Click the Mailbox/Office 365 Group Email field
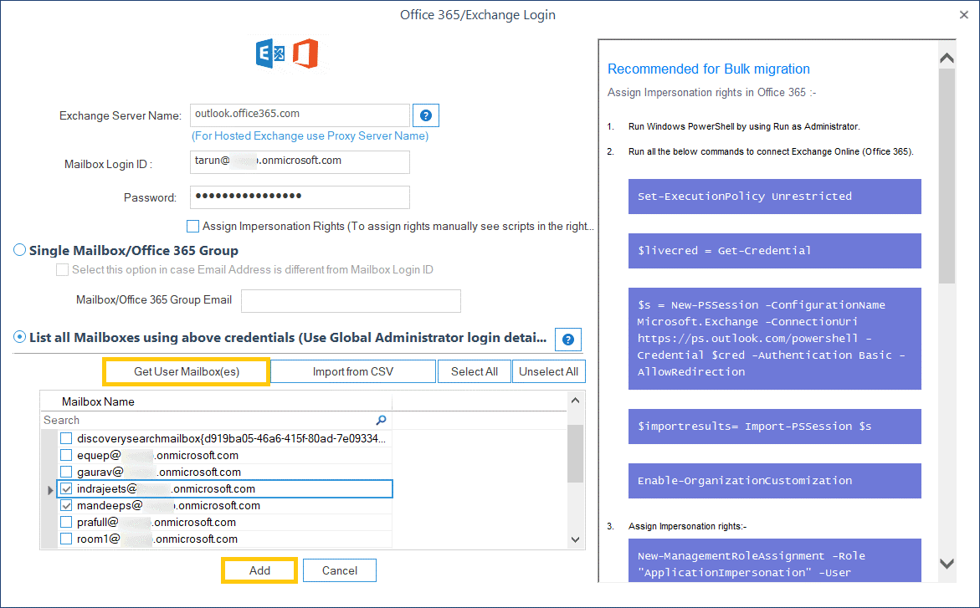The image size is (980, 608). [351, 301]
